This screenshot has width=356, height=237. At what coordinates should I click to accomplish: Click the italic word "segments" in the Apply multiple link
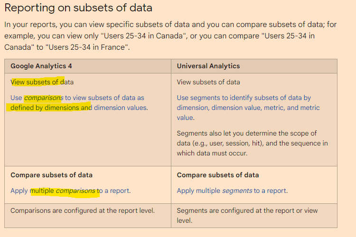237,191
